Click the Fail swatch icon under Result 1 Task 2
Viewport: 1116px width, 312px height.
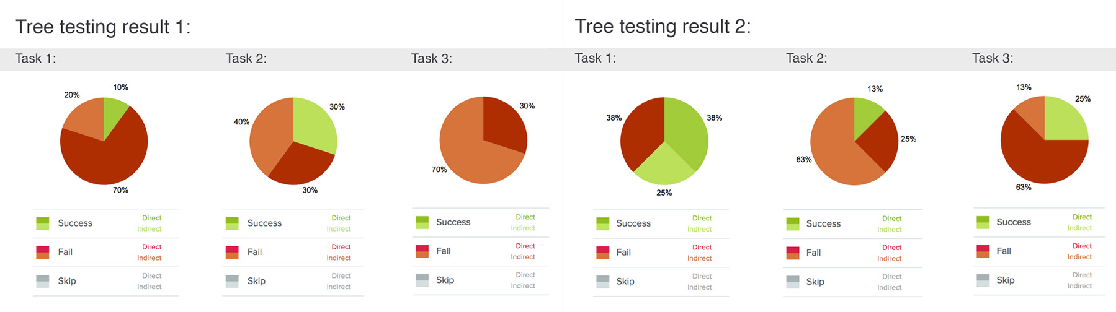[232, 252]
